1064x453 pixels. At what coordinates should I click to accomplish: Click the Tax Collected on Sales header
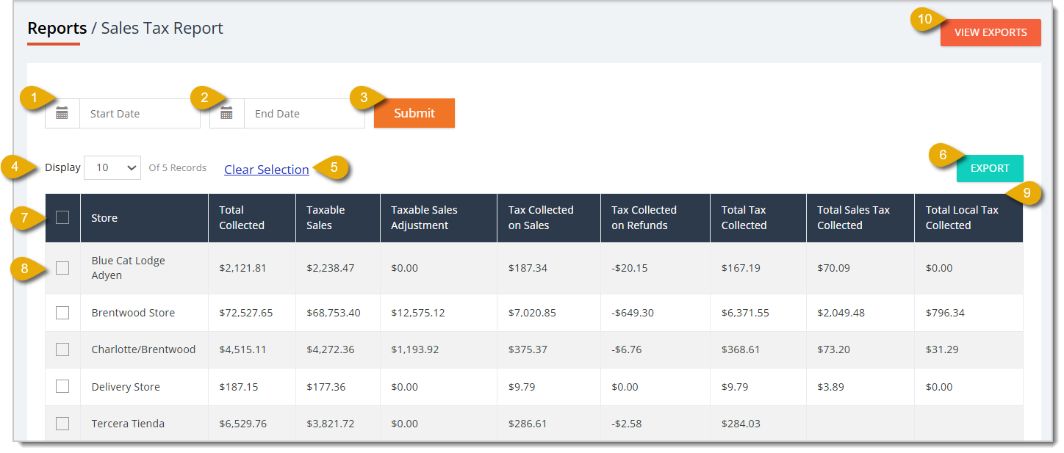coord(549,218)
